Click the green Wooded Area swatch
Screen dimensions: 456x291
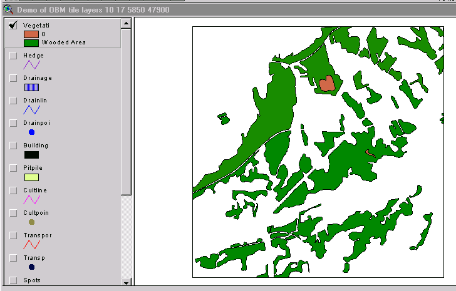tap(31, 43)
